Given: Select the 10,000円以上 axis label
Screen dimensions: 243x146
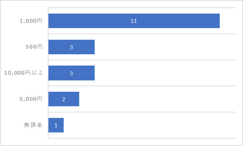Looking at the screenshot, I should click(23, 73).
